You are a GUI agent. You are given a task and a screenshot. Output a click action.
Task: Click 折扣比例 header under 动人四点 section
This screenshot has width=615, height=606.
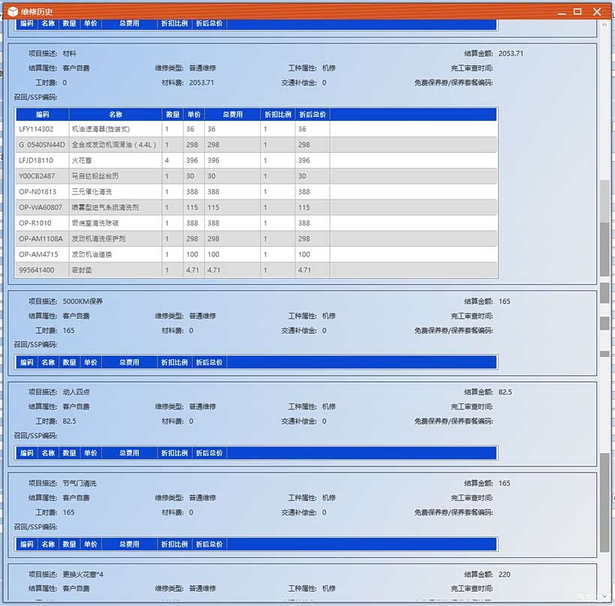(x=174, y=453)
